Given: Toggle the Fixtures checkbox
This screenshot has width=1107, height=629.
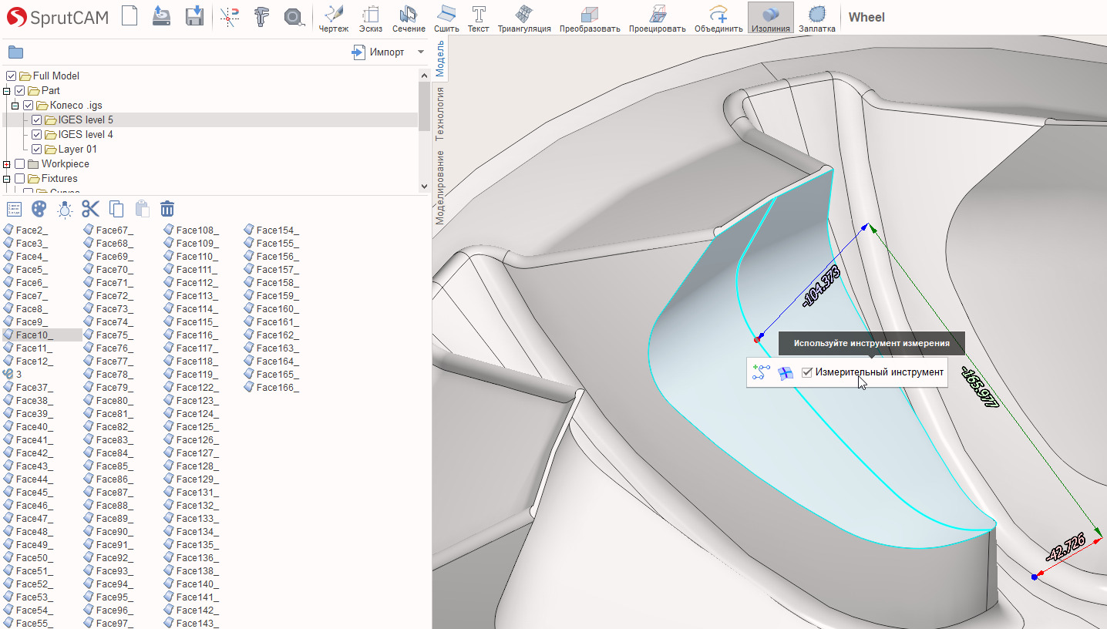Looking at the screenshot, I should (x=20, y=179).
